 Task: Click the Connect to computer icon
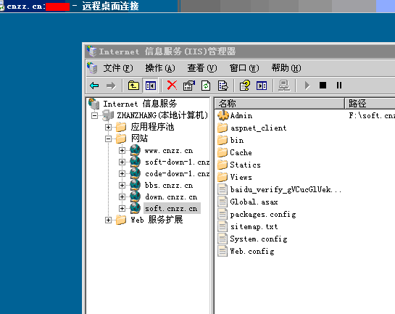[x=284, y=86]
